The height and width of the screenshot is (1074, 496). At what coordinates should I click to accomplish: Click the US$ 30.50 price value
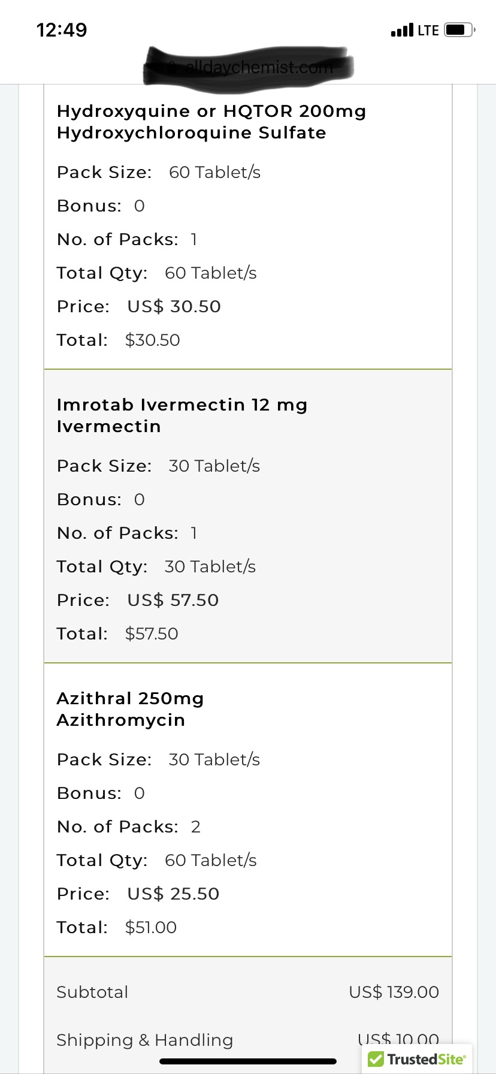pos(174,307)
